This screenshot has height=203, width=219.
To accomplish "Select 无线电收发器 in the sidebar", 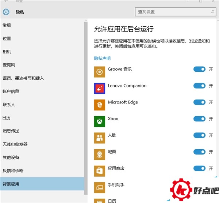I will point(42,144).
